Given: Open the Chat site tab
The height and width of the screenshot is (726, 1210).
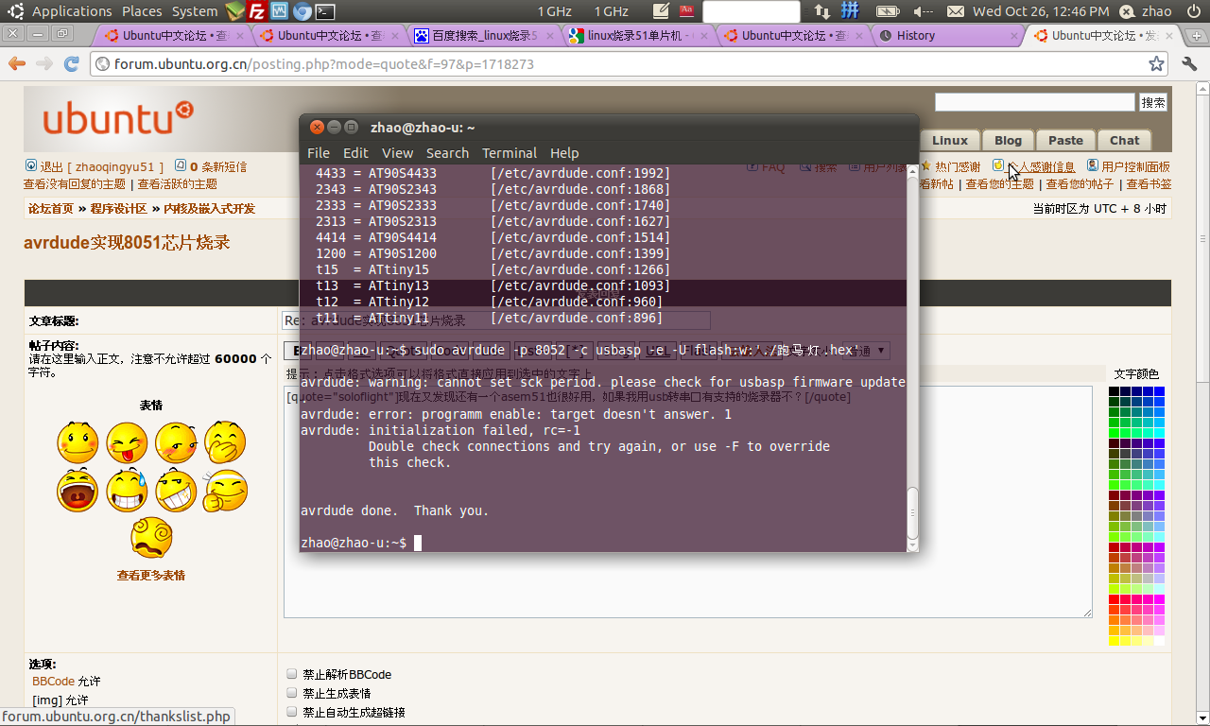Looking at the screenshot, I should [x=1124, y=140].
